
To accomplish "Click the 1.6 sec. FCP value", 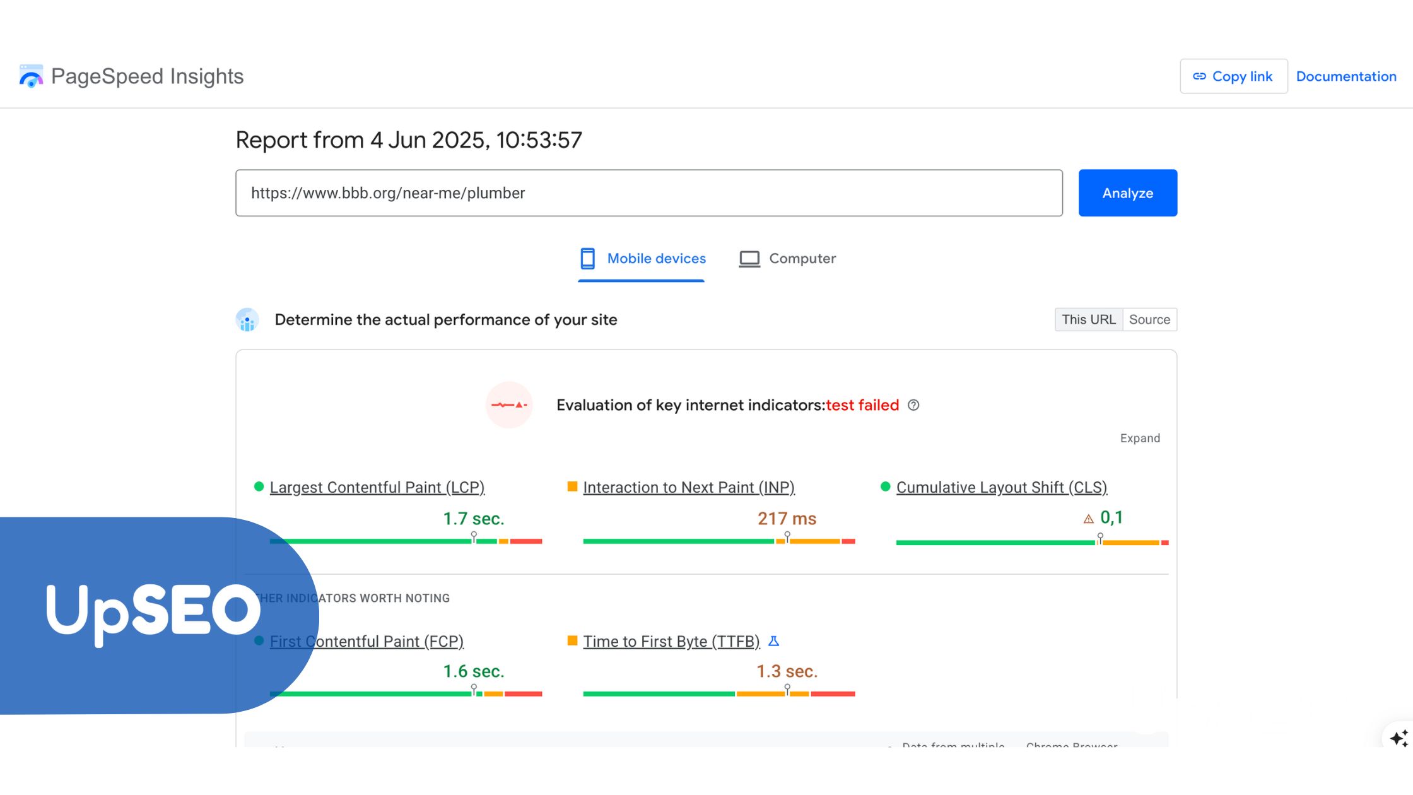I will click(474, 671).
